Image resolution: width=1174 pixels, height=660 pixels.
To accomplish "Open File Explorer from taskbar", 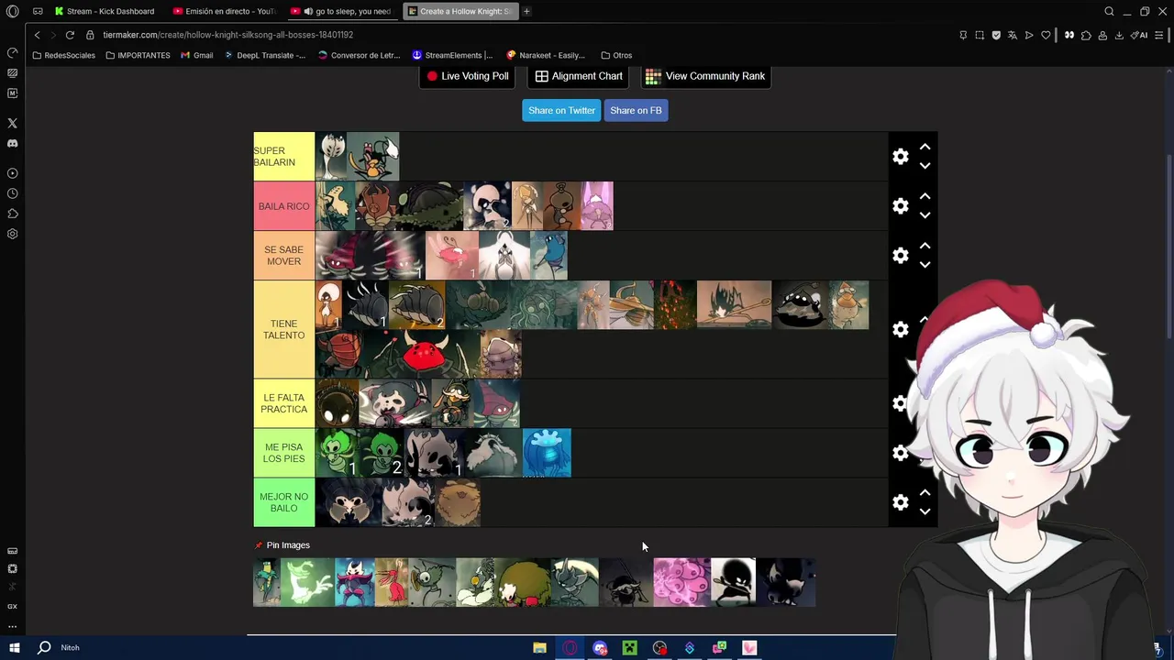I will 539,648.
